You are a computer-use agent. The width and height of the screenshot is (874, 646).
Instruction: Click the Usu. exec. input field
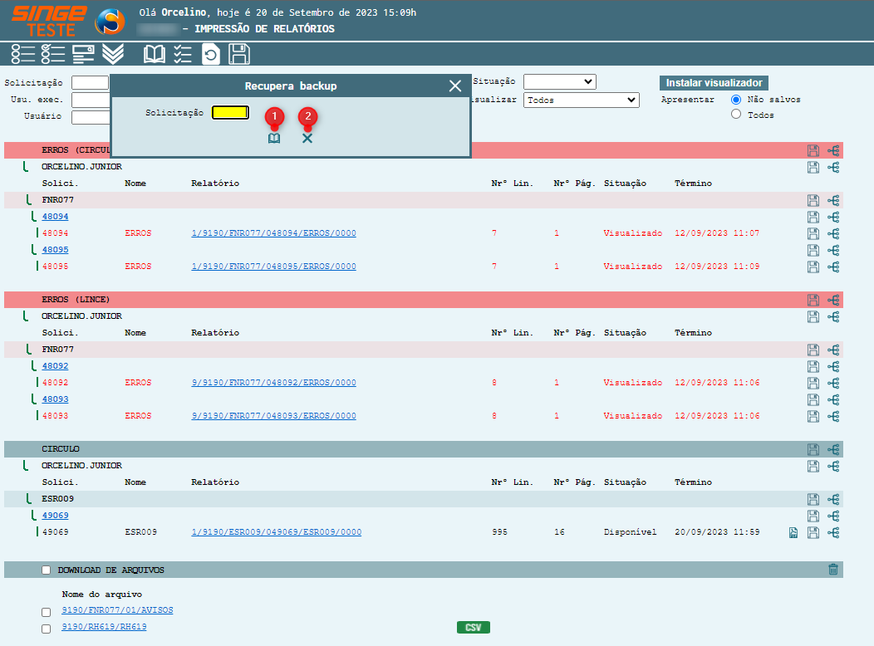coord(91,100)
